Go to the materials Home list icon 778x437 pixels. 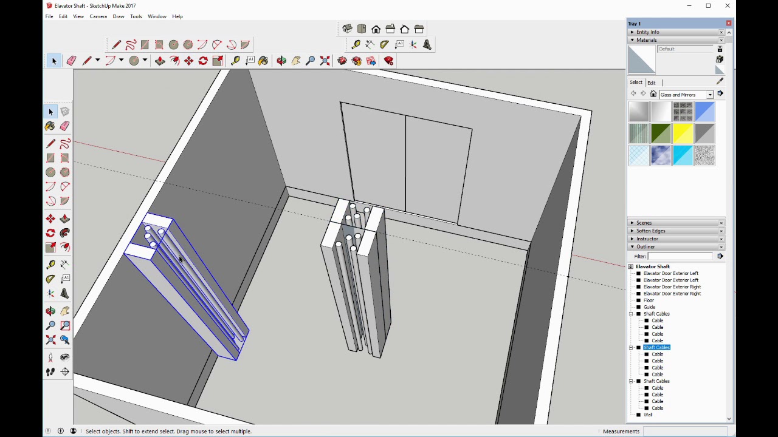click(x=653, y=94)
